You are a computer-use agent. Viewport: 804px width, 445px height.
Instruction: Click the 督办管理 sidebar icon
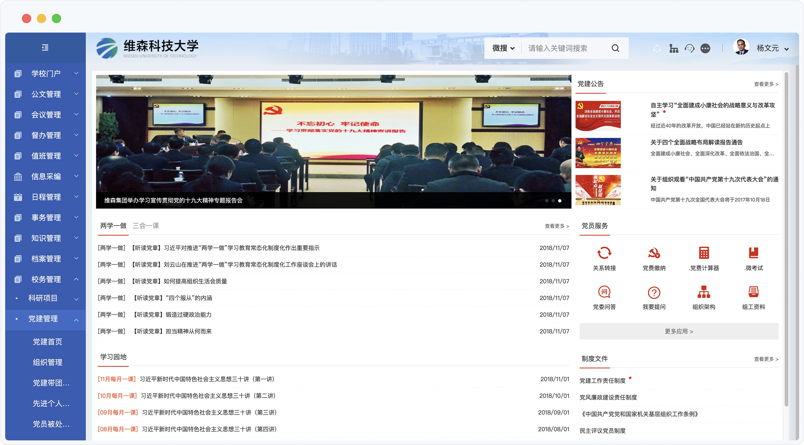tap(18, 135)
